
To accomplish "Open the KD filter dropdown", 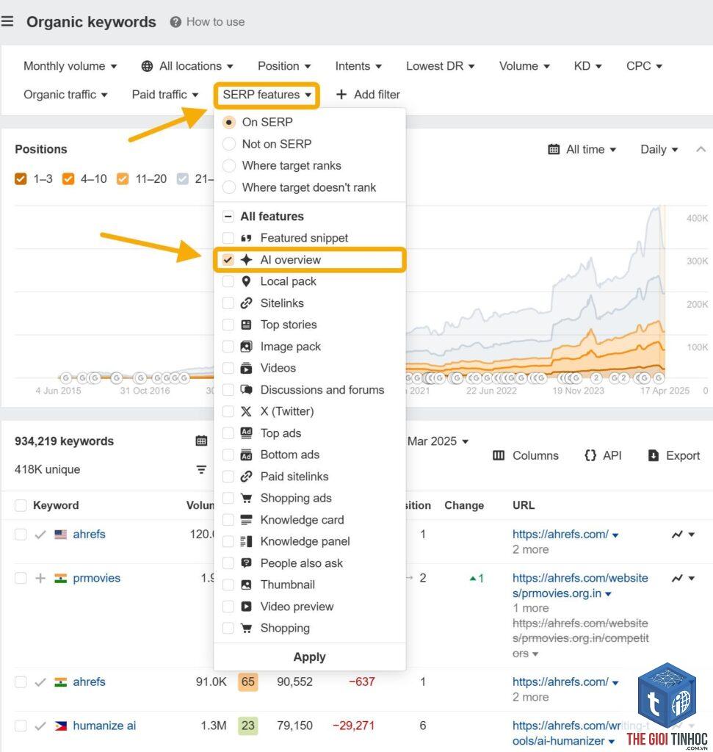I will [587, 66].
